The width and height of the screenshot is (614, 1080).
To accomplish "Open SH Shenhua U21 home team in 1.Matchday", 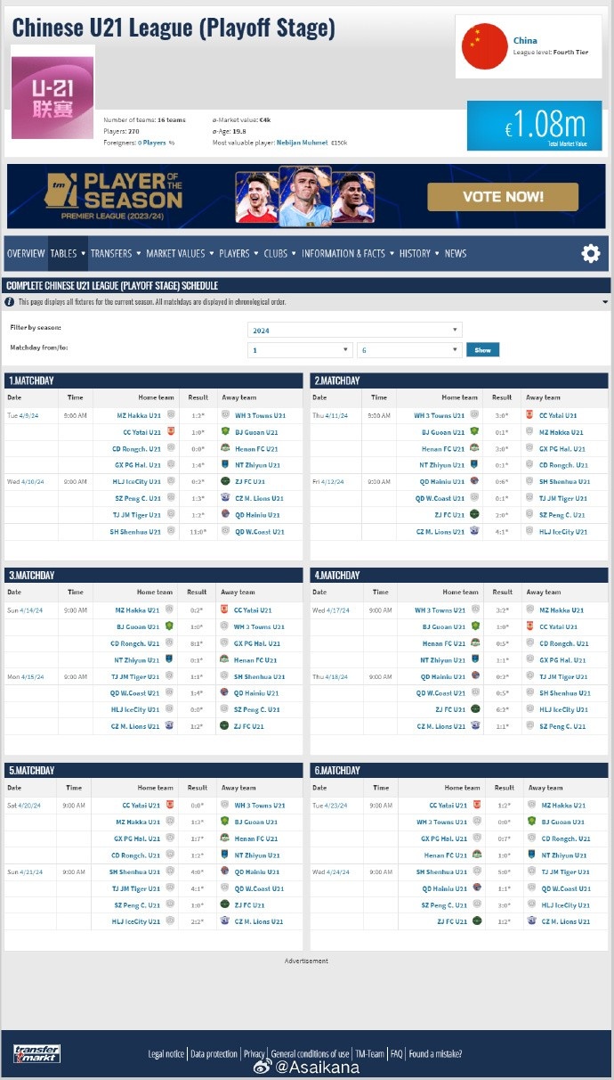I will coord(135,531).
